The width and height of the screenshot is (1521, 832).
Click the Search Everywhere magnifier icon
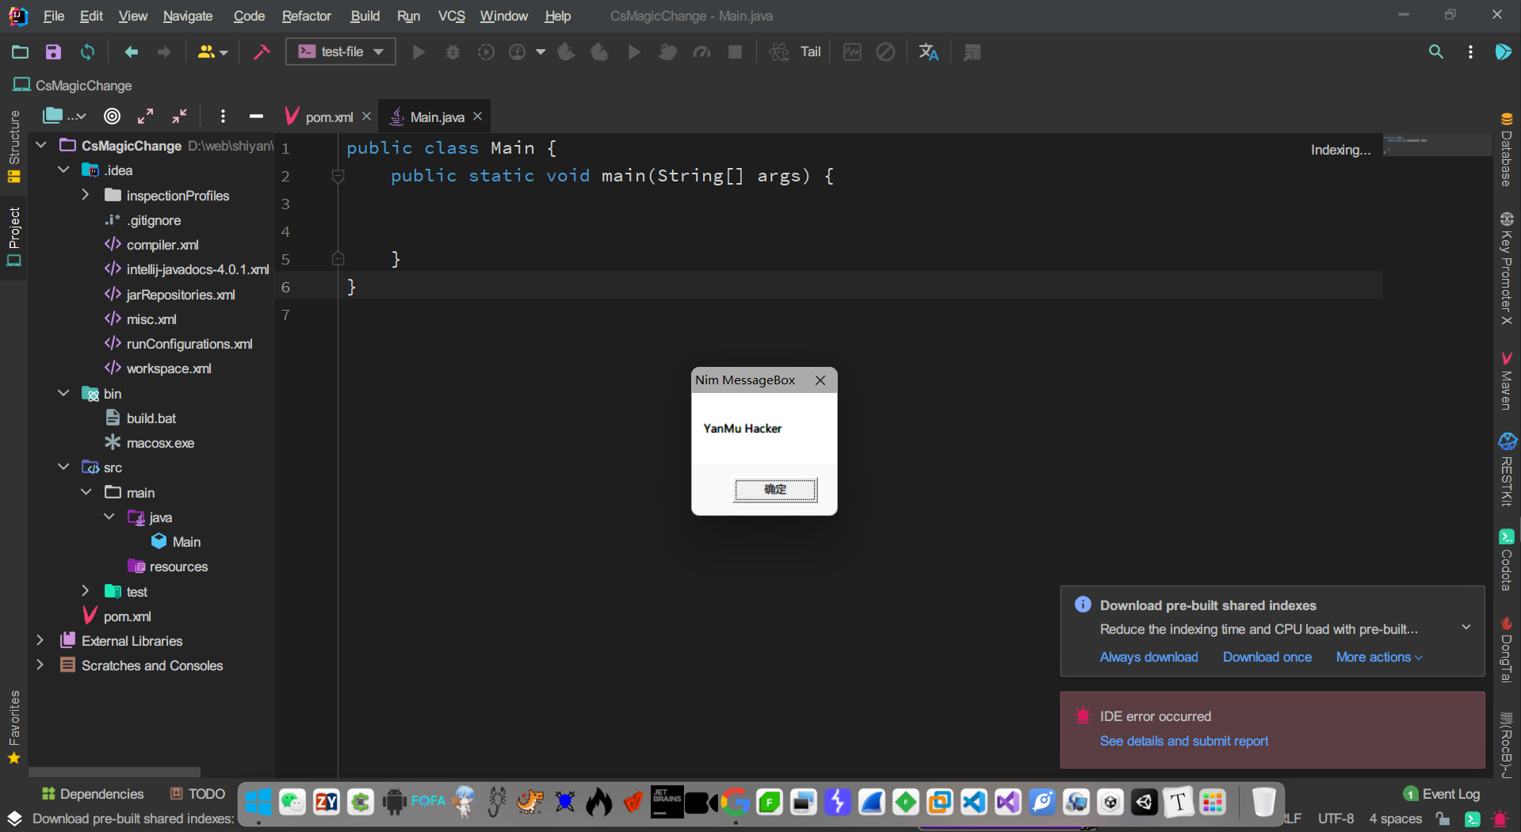1435,52
